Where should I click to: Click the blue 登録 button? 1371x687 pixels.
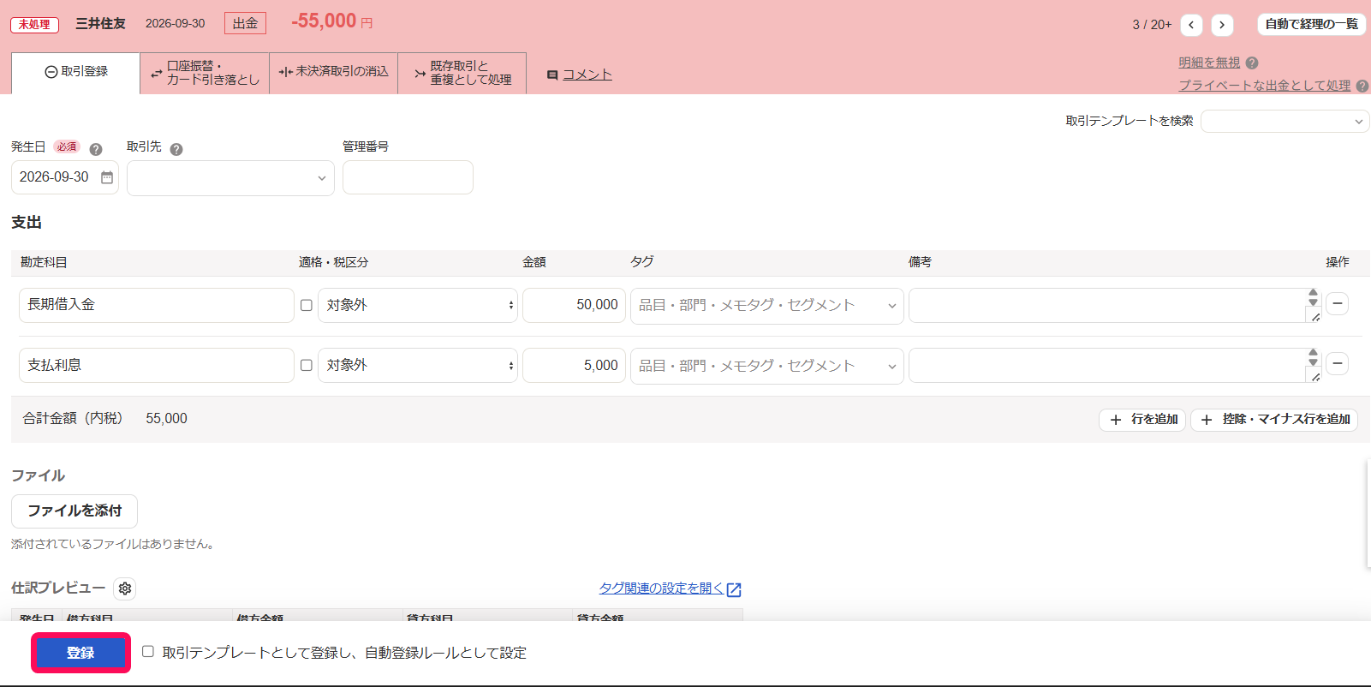coord(80,653)
